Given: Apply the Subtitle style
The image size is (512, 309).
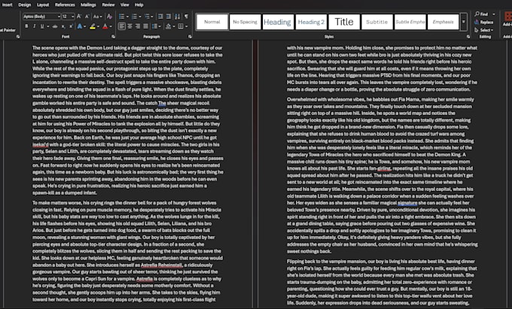Looking at the screenshot, I should (x=377, y=22).
